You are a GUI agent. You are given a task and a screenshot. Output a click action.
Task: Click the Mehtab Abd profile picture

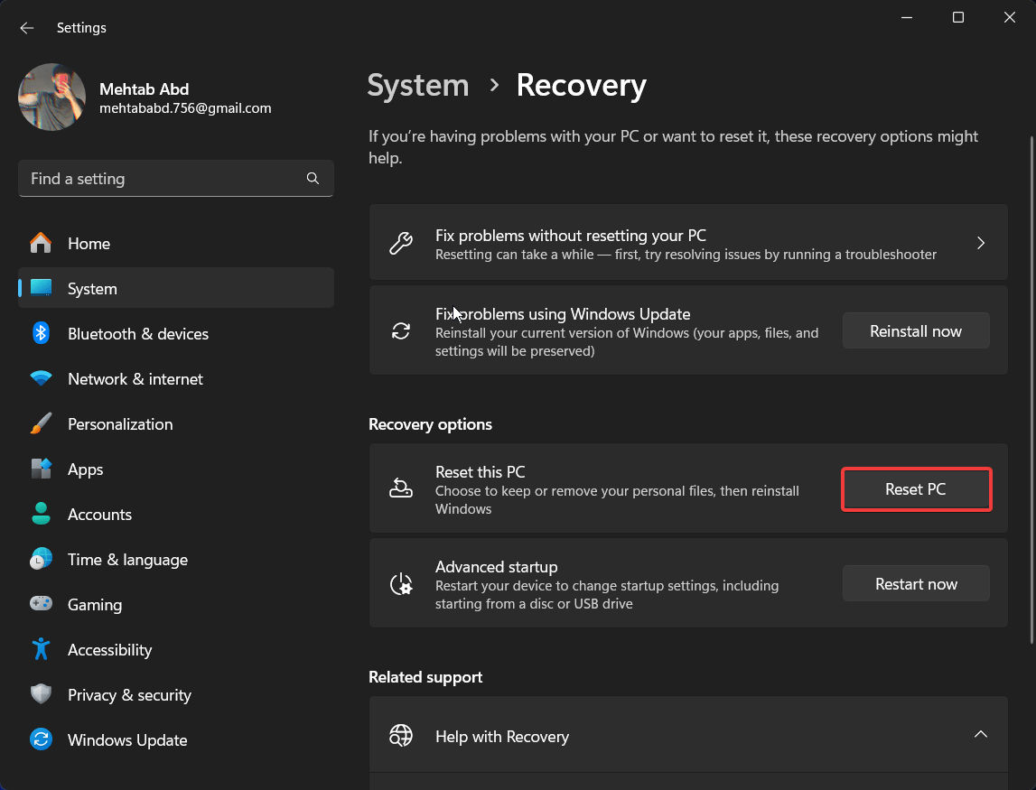click(51, 98)
